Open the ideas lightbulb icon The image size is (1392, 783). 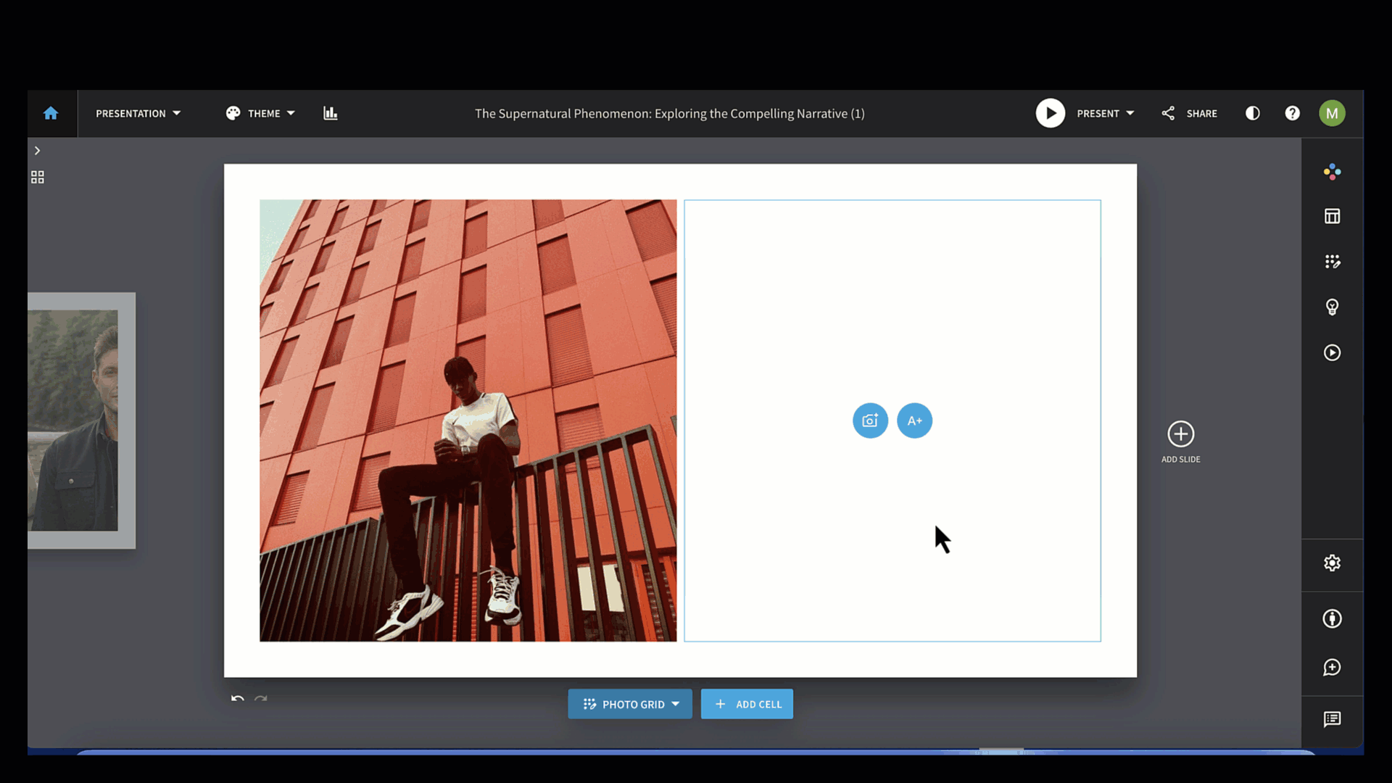[1332, 307]
